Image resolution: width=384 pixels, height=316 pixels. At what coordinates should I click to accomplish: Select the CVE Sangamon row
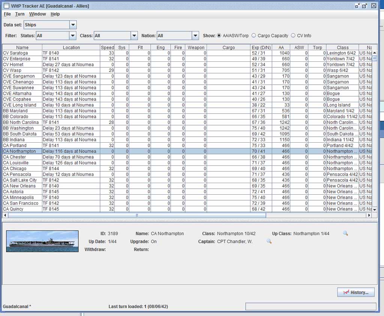click(x=187, y=76)
